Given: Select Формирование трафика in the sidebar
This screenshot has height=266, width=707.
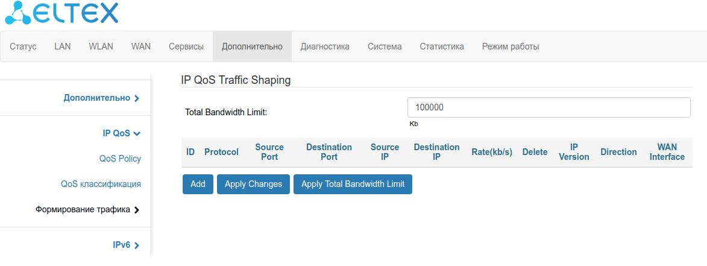Looking at the screenshot, I should click(87, 210).
